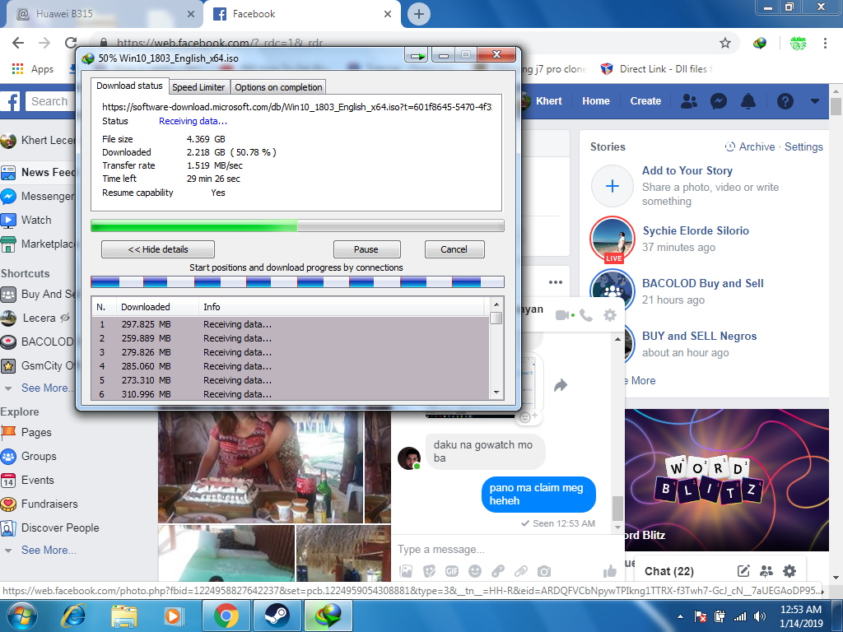Open Facebook account dropdown arrow
This screenshot has height=632, width=843.
[814, 101]
